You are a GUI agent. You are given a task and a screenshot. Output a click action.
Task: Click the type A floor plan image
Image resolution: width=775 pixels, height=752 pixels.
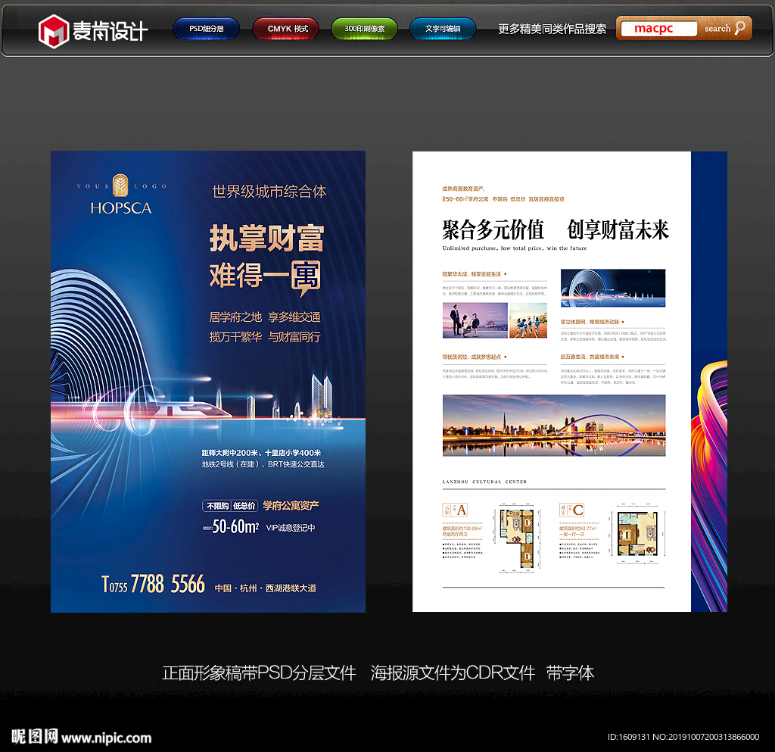click(x=520, y=536)
